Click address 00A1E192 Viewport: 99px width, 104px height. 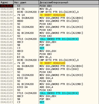(x=6, y=15)
